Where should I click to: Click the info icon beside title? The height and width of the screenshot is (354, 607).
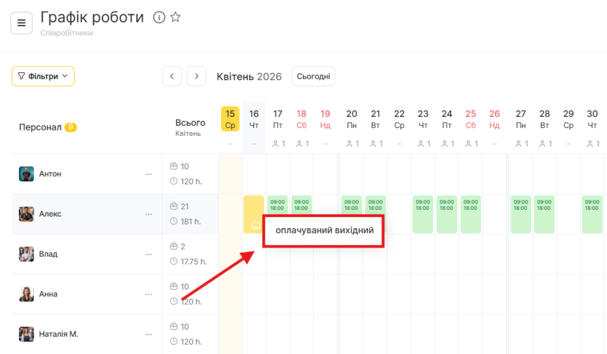[159, 17]
